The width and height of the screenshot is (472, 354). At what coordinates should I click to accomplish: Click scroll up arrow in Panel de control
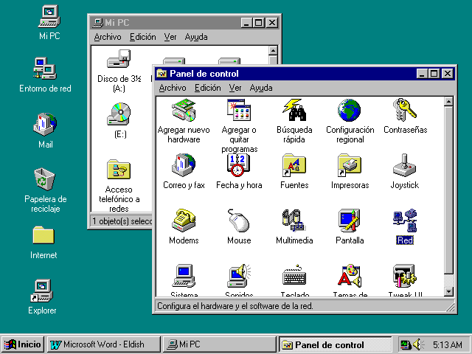[x=448, y=102]
